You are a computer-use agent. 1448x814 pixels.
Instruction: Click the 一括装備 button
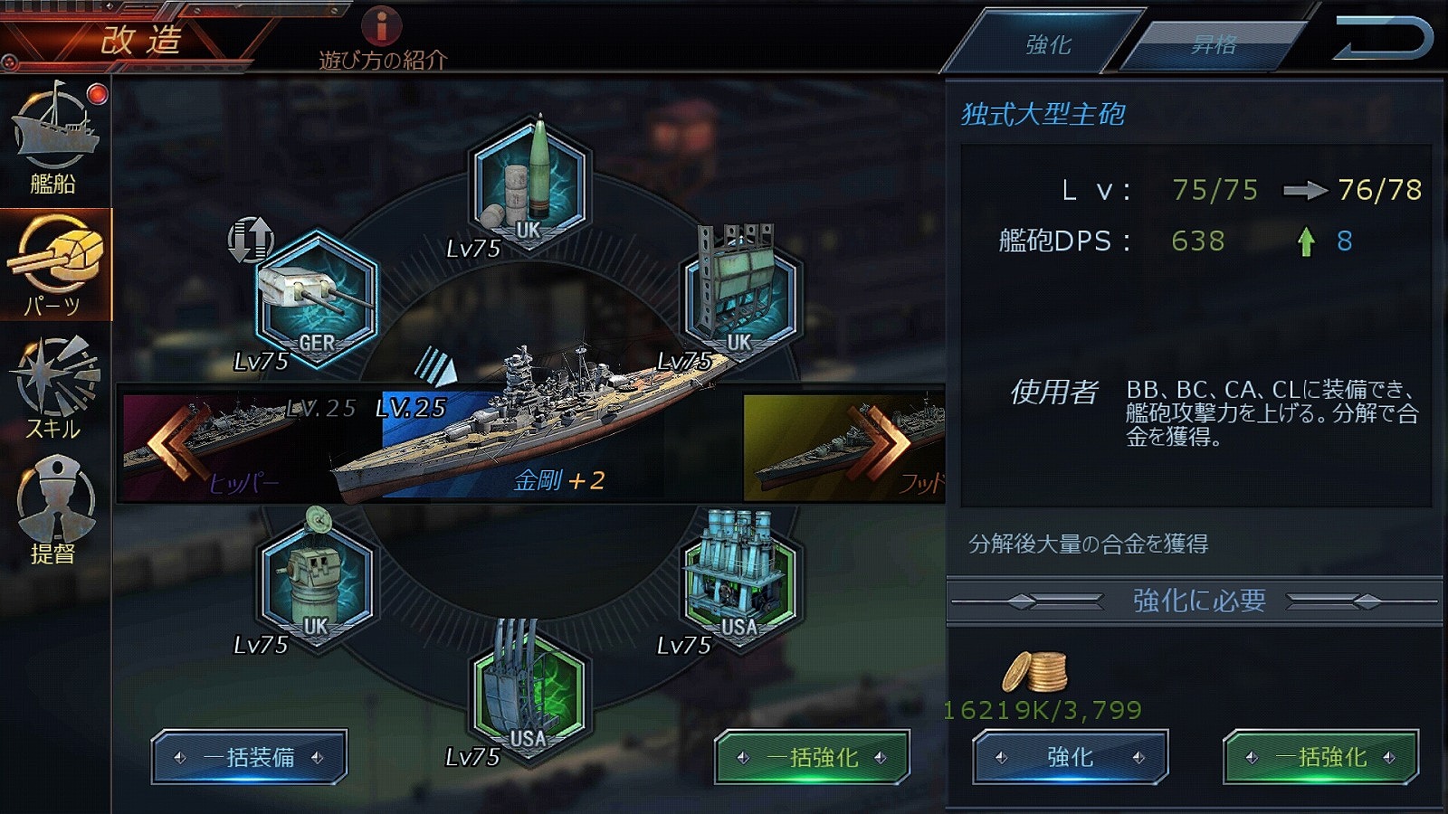(x=249, y=757)
